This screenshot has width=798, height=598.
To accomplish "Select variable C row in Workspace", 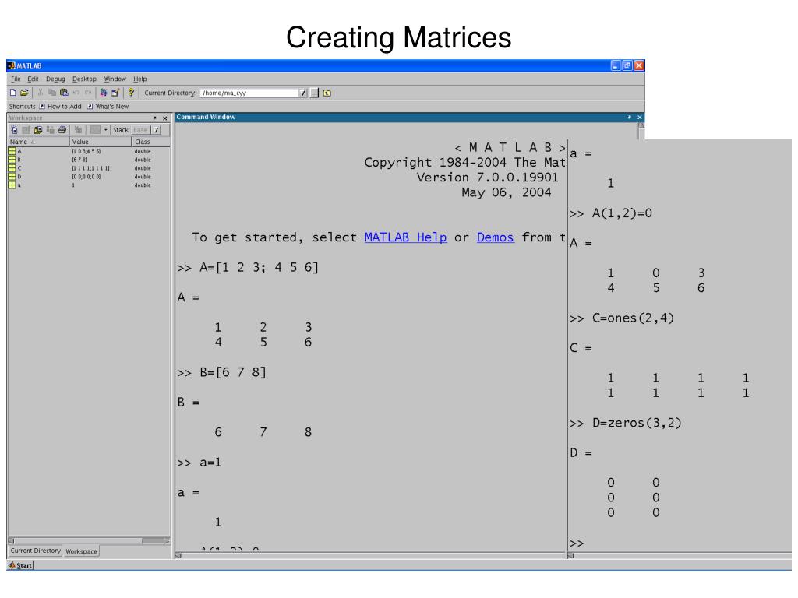I will 89,168.
